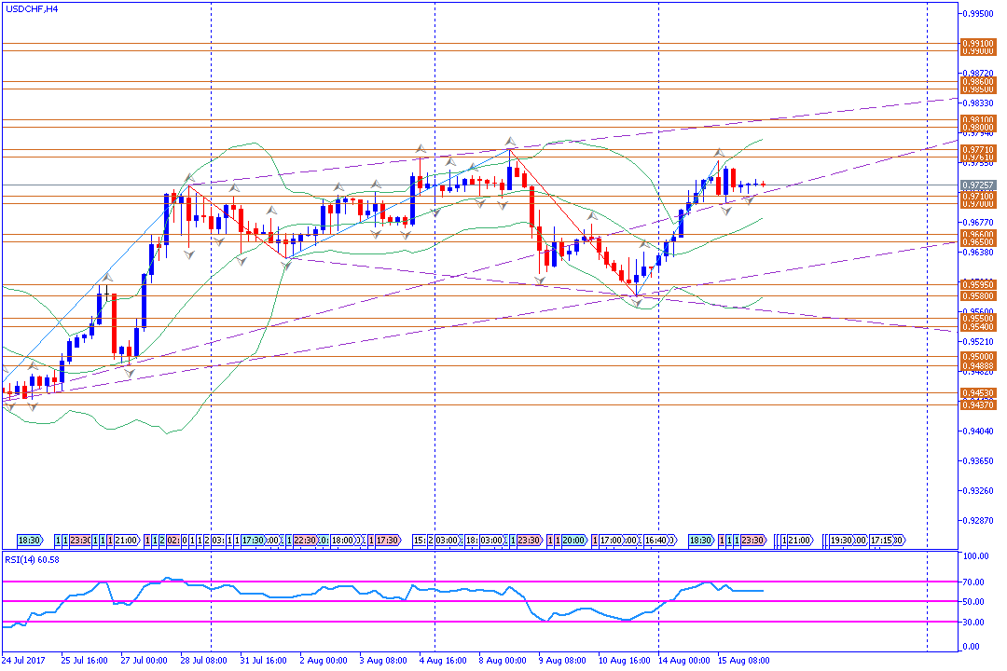Select the 0.95500 price level tag

(977, 319)
